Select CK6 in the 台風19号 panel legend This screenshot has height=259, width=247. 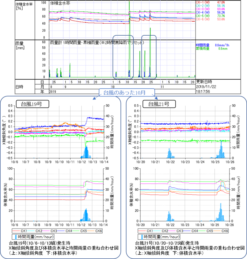coord(94,231)
